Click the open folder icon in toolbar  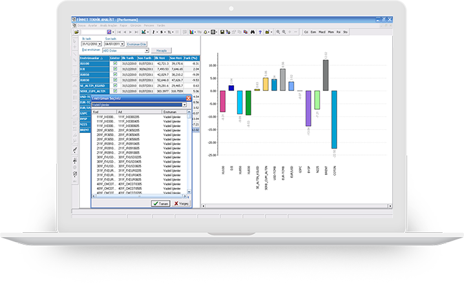pyautogui.click(x=76, y=32)
